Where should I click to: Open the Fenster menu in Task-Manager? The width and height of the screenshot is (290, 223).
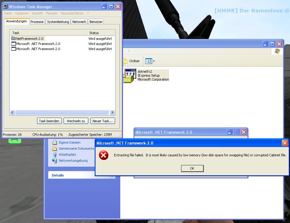coord(52,13)
